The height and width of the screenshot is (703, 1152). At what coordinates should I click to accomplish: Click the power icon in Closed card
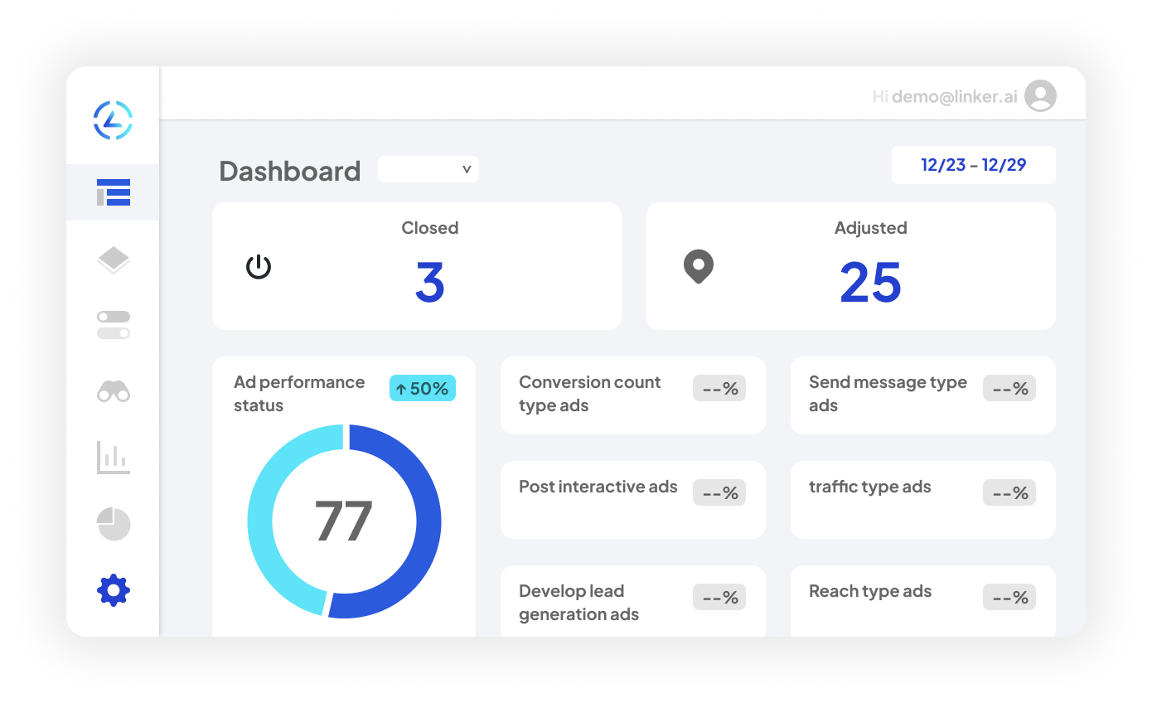[259, 267]
